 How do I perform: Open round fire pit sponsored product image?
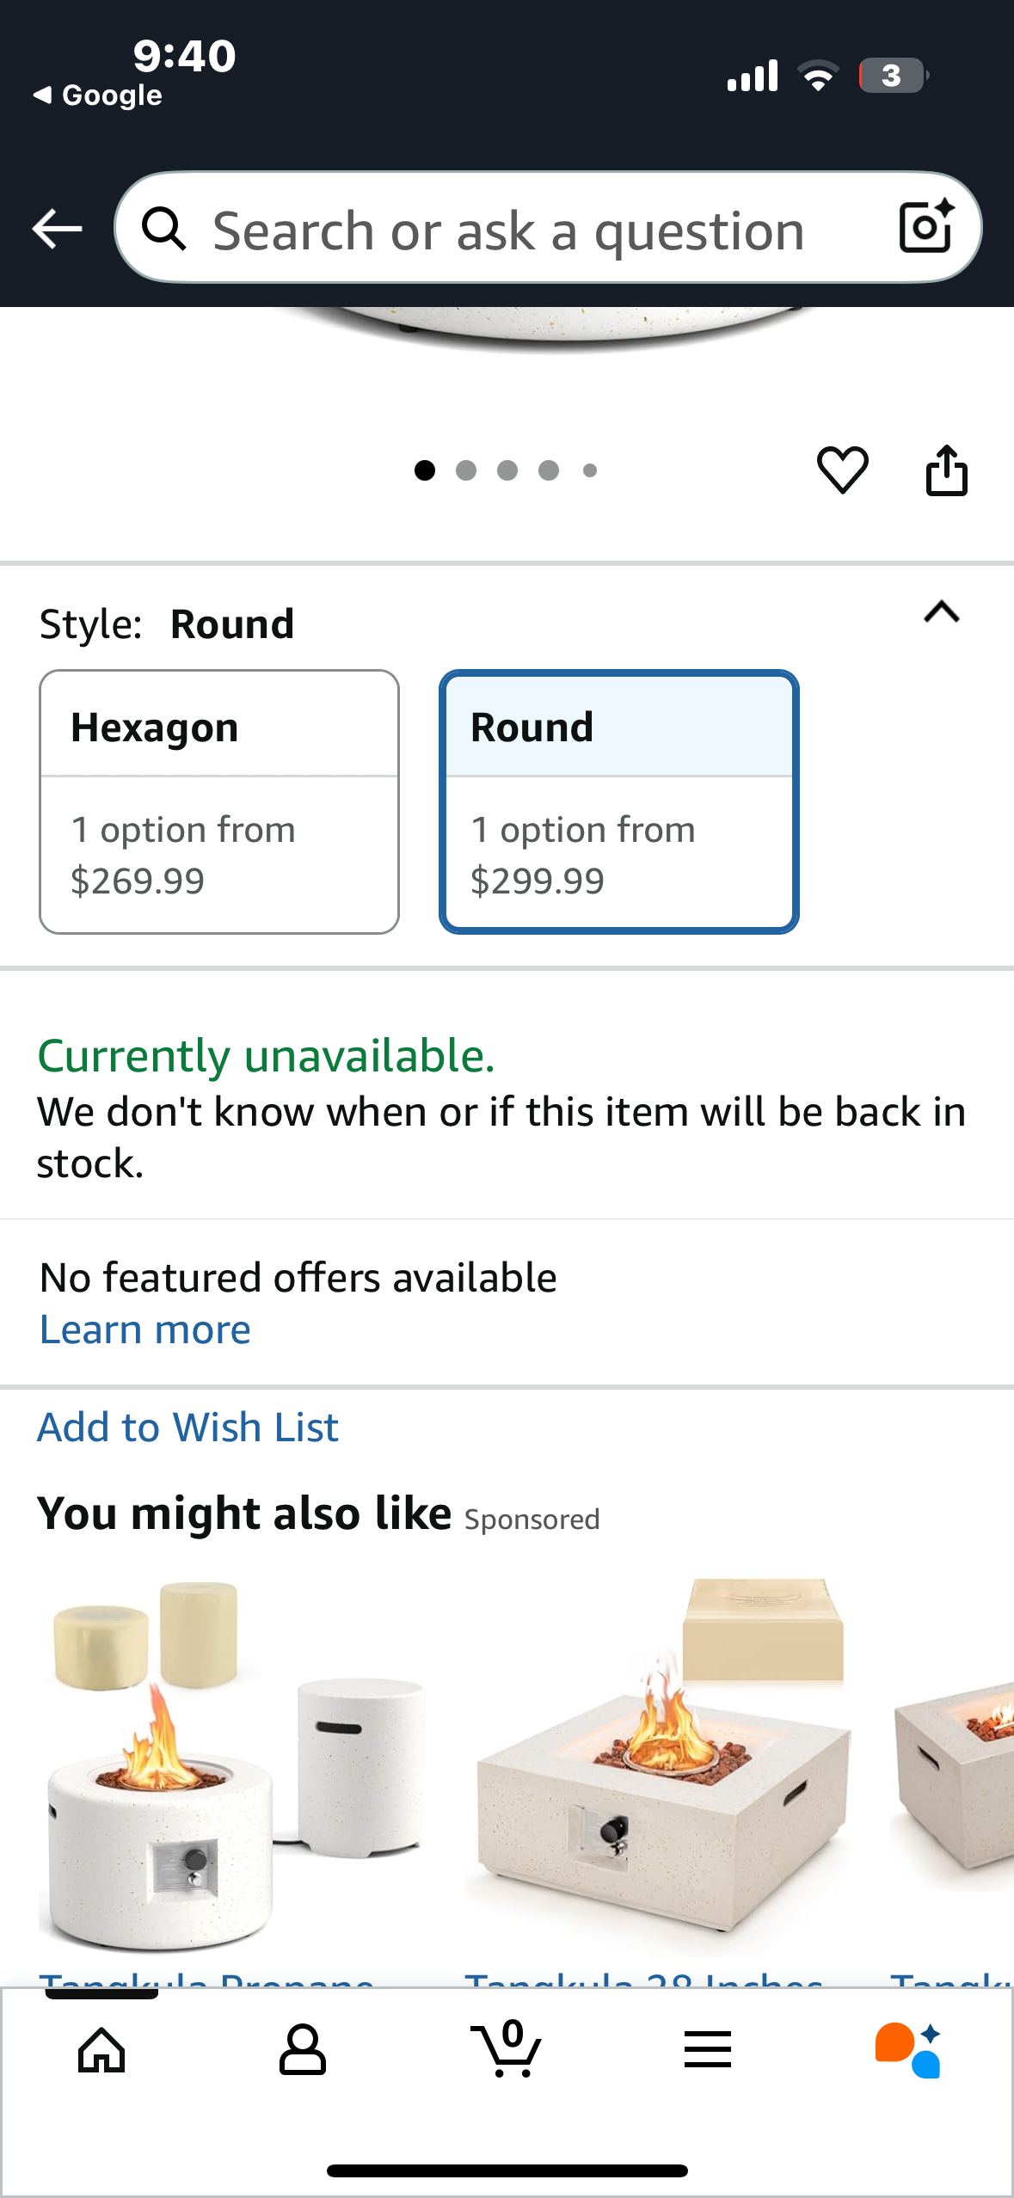click(230, 1767)
